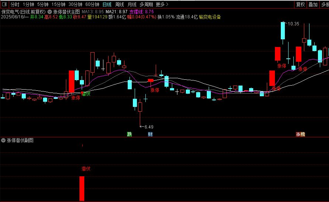Click the 10.35 high price label

293,24
